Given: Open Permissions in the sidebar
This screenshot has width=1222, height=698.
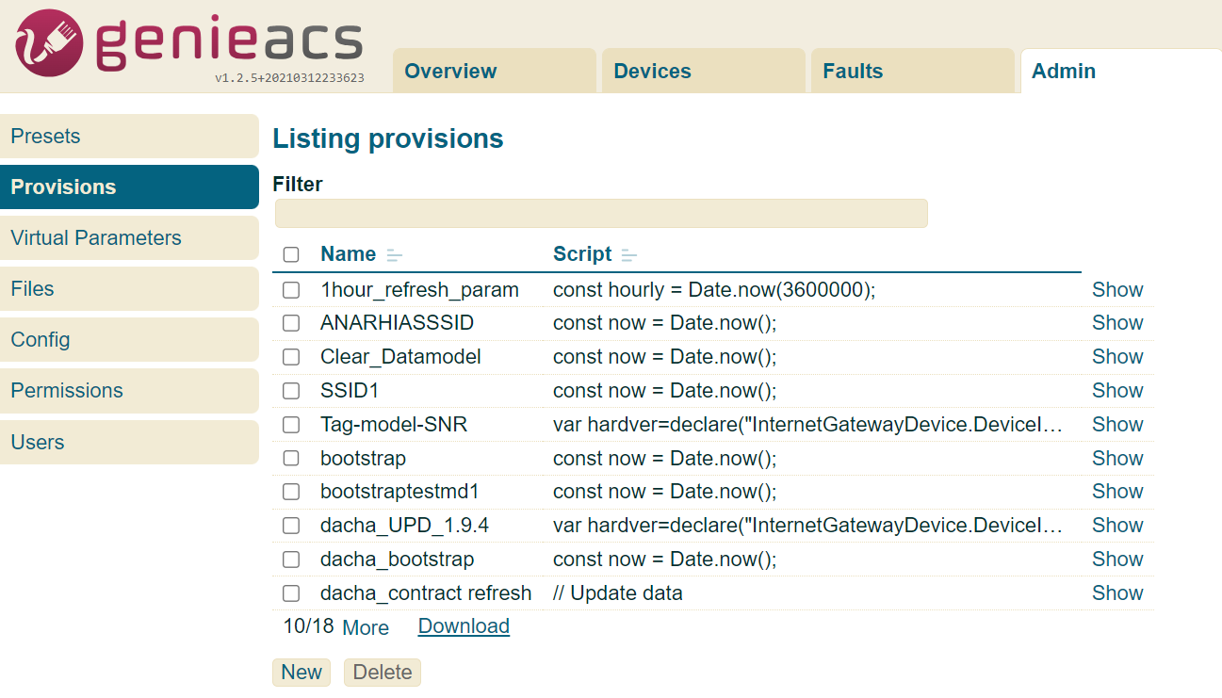Looking at the screenshot, I should [129, 390].
